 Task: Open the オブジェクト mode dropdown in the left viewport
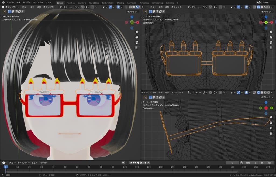click(11, 7)
